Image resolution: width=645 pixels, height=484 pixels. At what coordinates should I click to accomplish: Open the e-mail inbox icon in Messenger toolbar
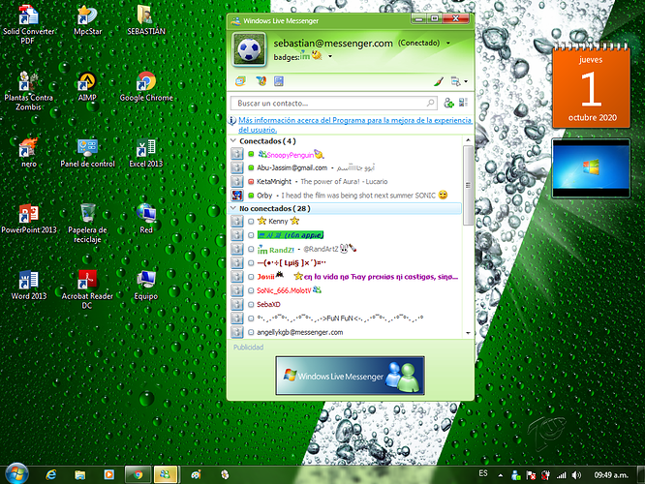click(240, 81)
